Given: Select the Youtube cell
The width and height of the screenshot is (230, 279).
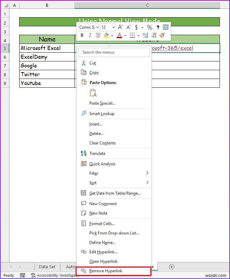Looking at the screenshot, I should pyautogui.click(x=47, y=83).
